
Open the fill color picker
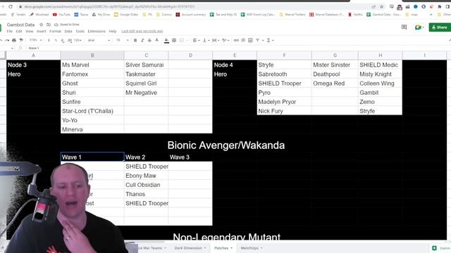coord(166,41)
